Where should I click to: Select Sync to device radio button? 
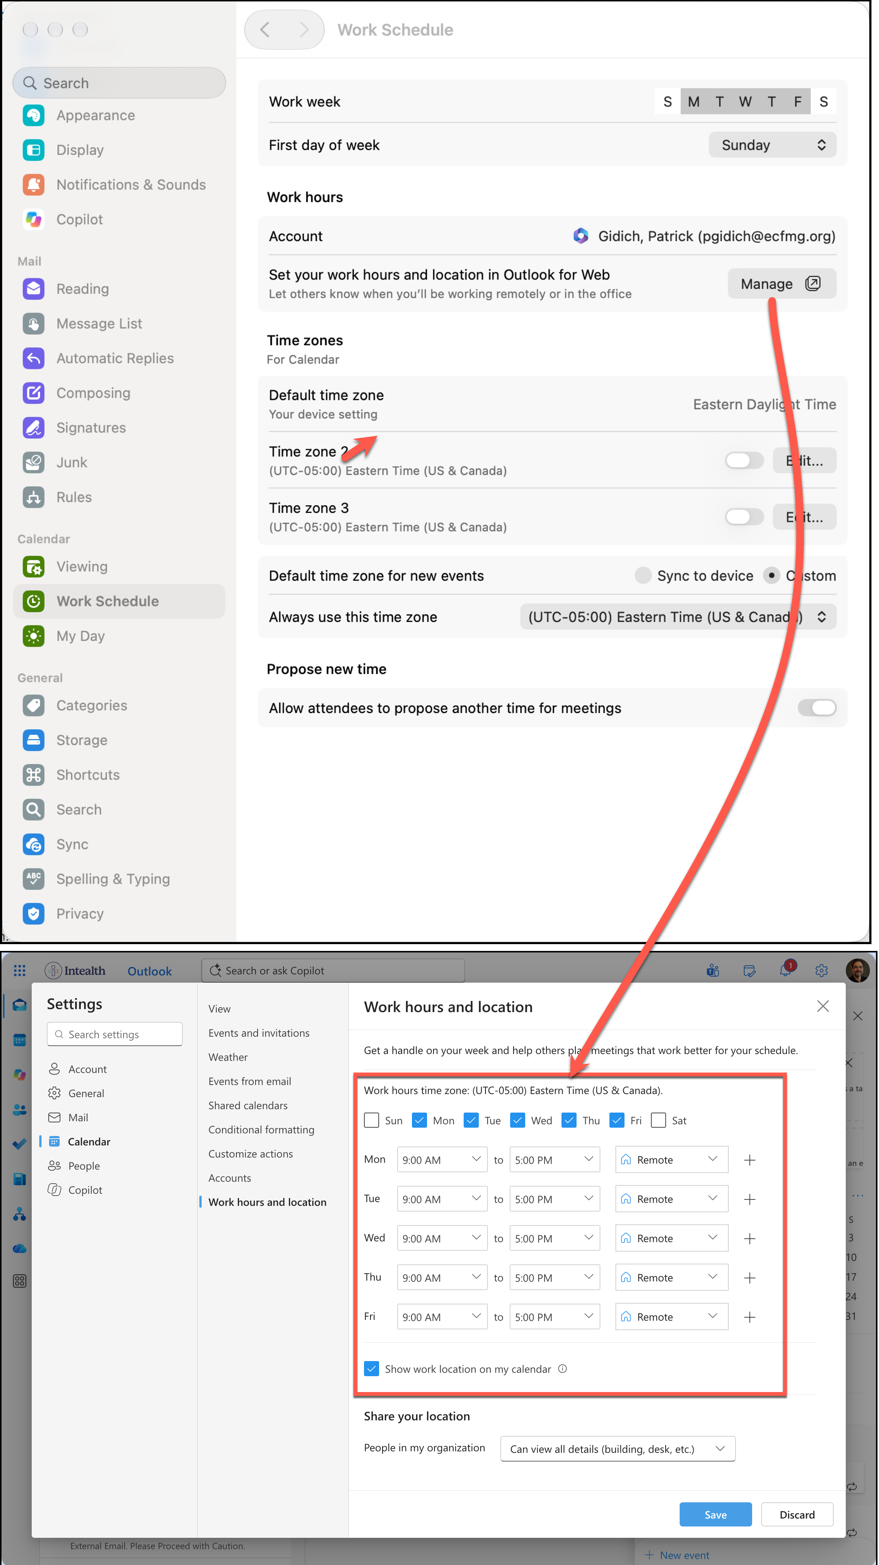pyautogui.click(x=643, y=575)
